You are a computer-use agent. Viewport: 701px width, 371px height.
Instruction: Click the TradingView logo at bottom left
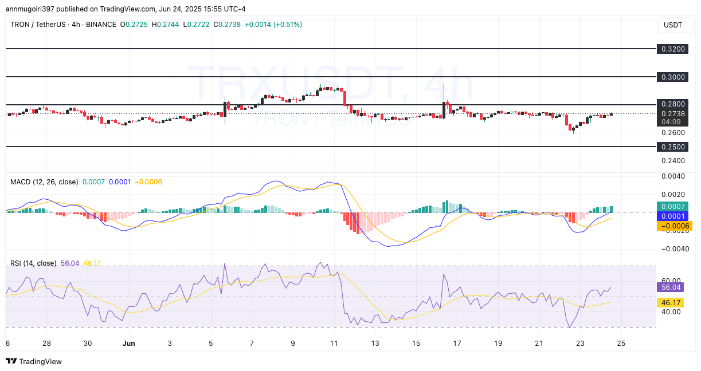[x=33, y=361]
